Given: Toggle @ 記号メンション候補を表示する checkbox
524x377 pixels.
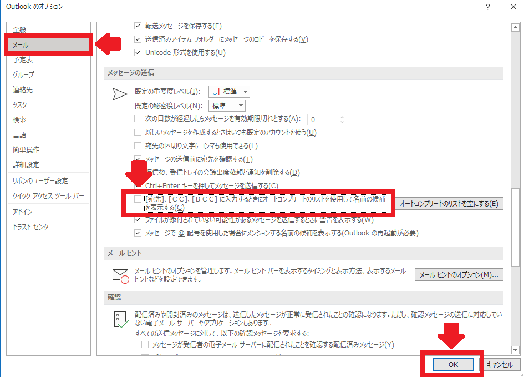Looking at the screenshot, I should pyautogui.click(x=138, y=233).
